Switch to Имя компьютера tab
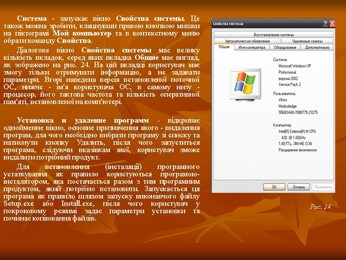Screen dimensions: 346x260 (x=252, y=48)
